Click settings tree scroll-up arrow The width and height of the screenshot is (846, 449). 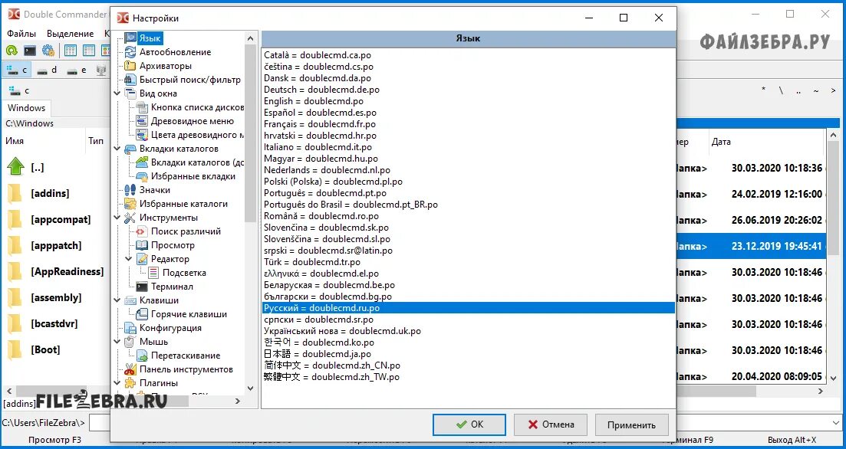click(250, 38)
